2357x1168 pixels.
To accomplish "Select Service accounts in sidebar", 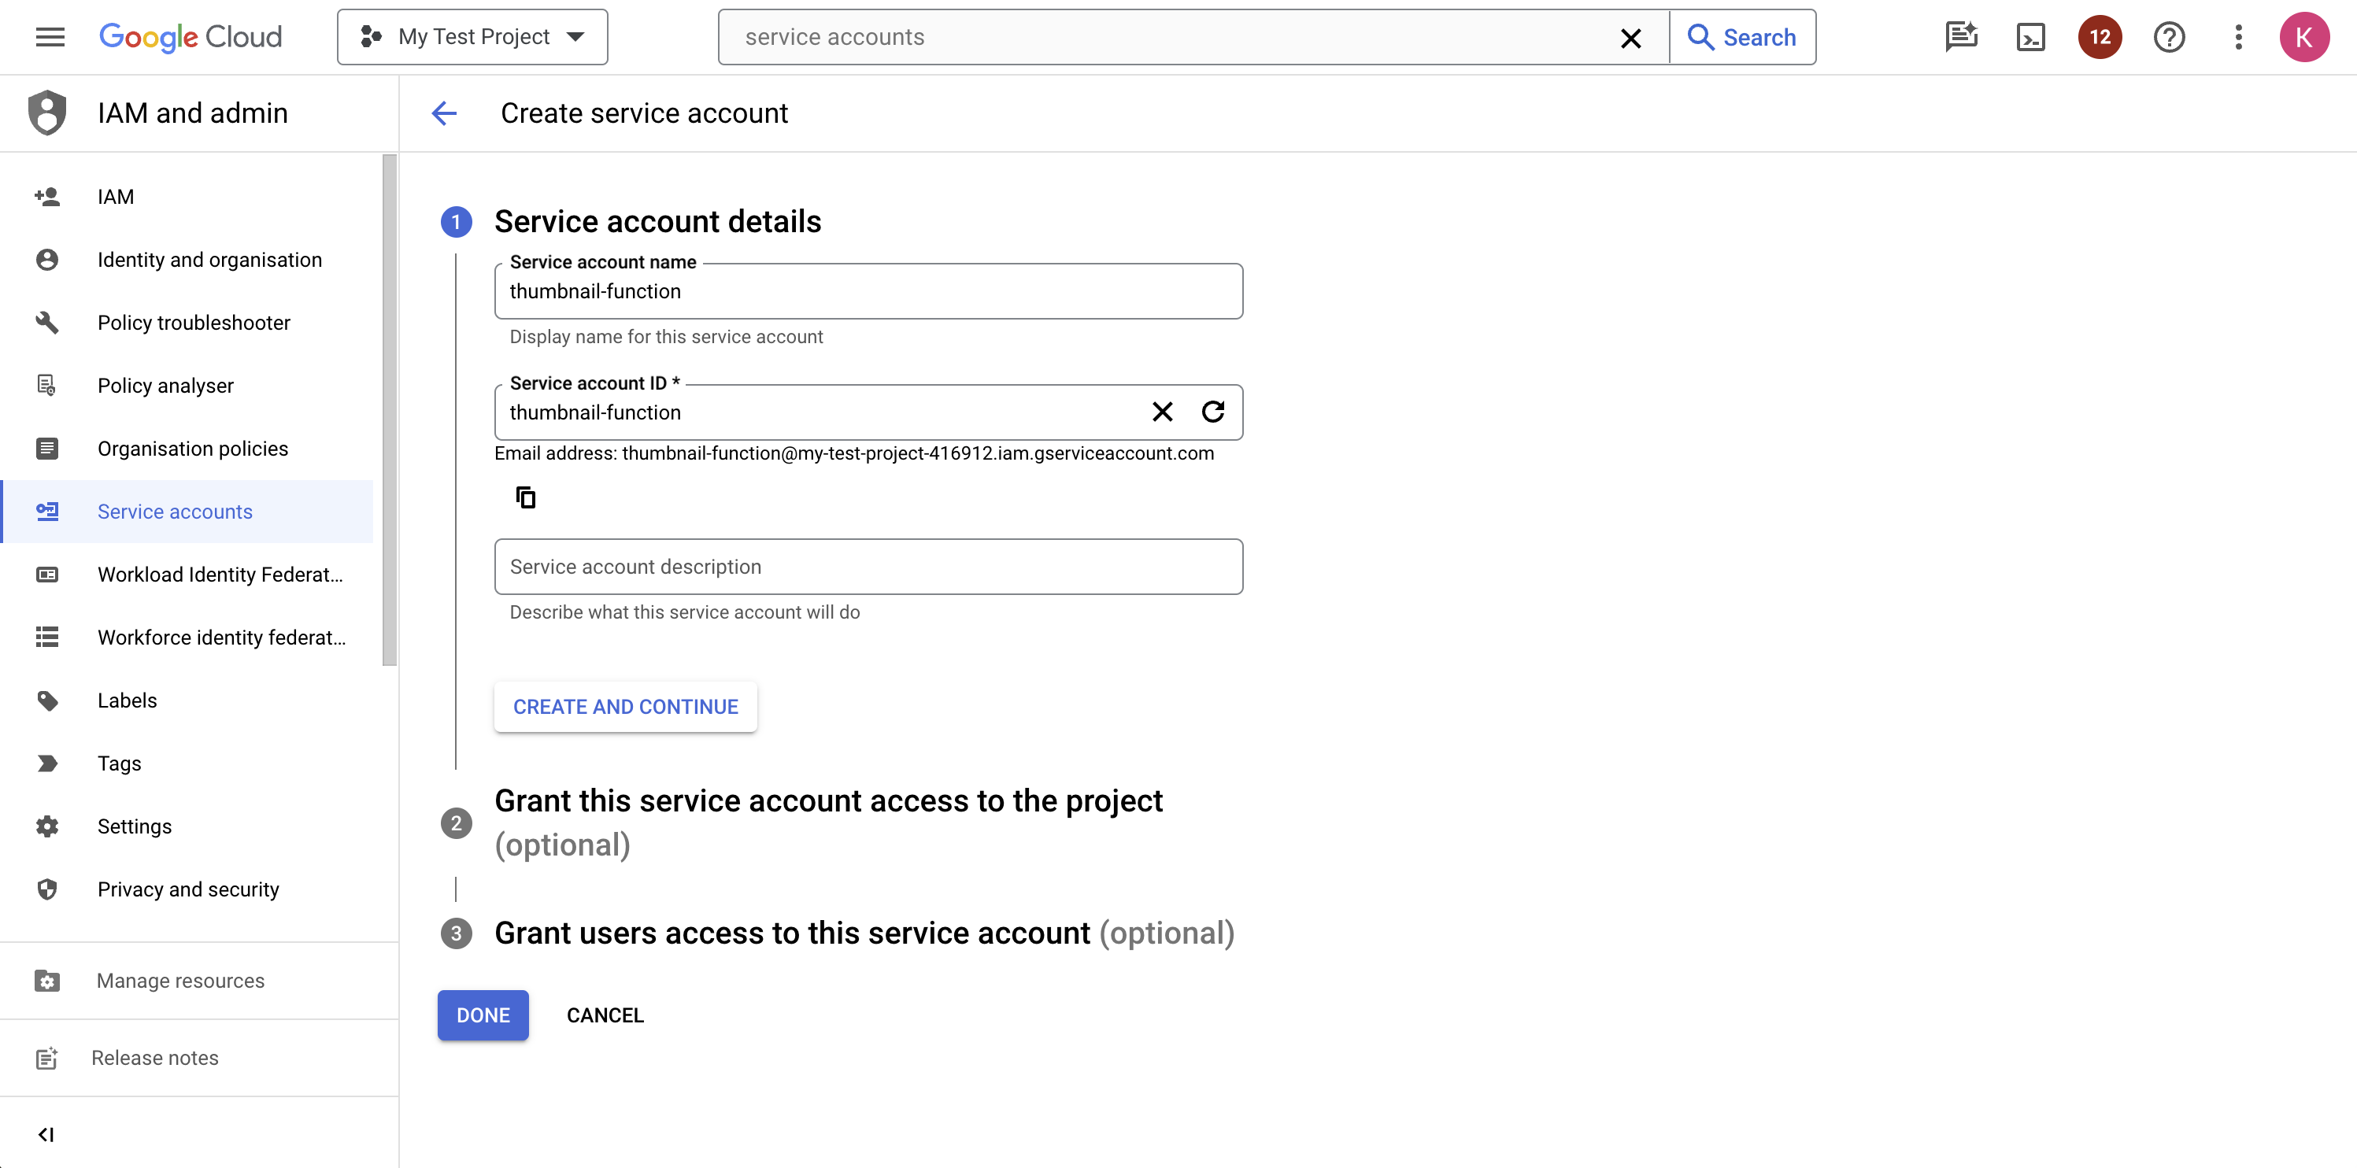I will [x=174, y=511].
